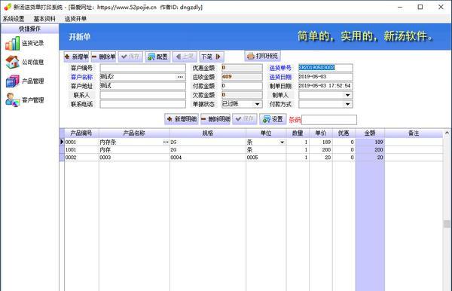Click the 联系电话 input field
452x291 pixels.
click(142, 104)
